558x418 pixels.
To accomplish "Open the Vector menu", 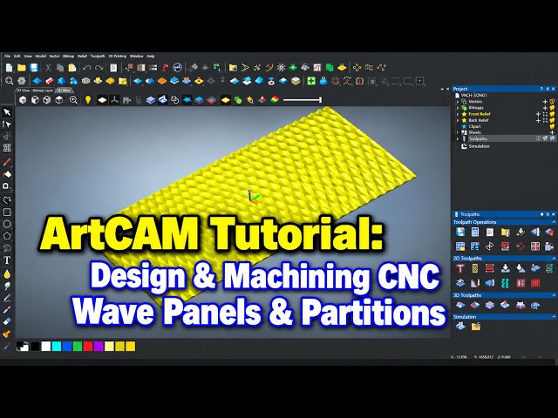I will [54, 56].
